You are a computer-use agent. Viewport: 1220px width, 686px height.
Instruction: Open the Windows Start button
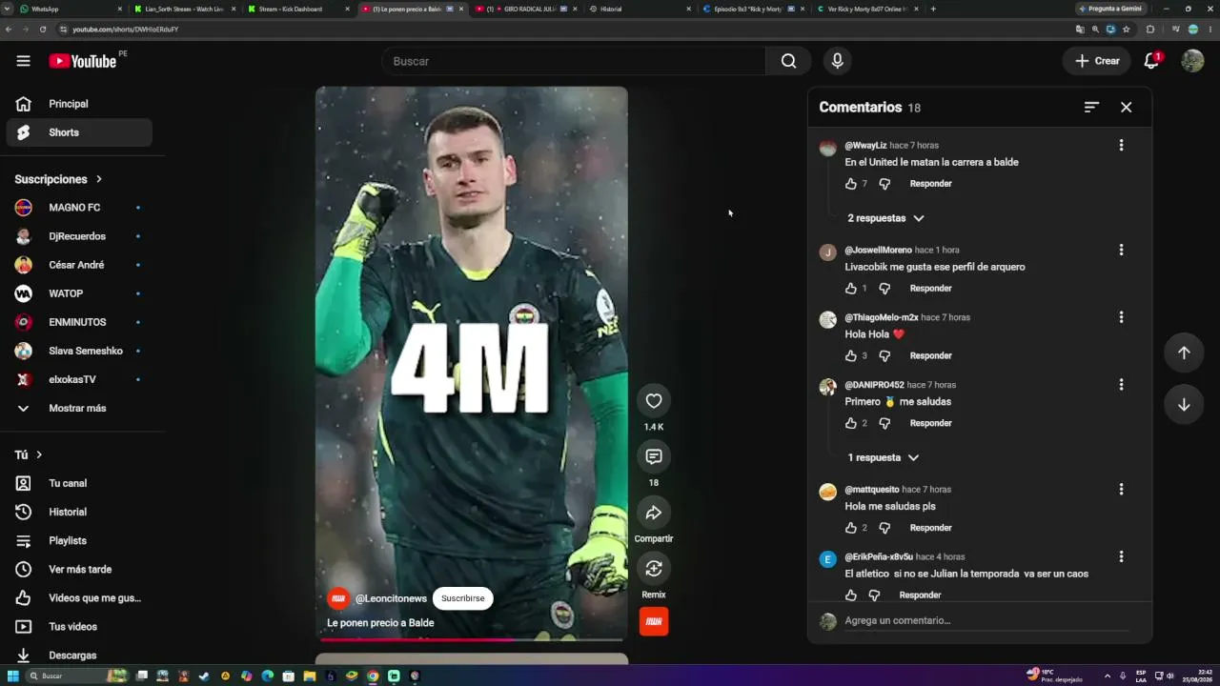tap(12, 676)
